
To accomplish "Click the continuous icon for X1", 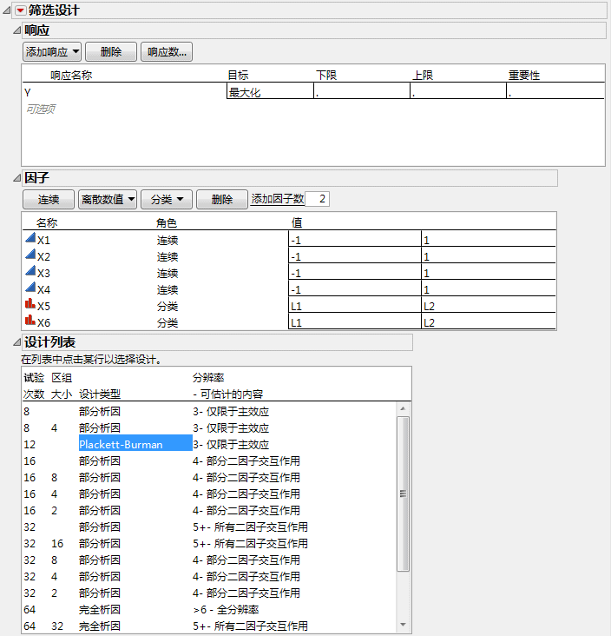I will coord(30,238).
